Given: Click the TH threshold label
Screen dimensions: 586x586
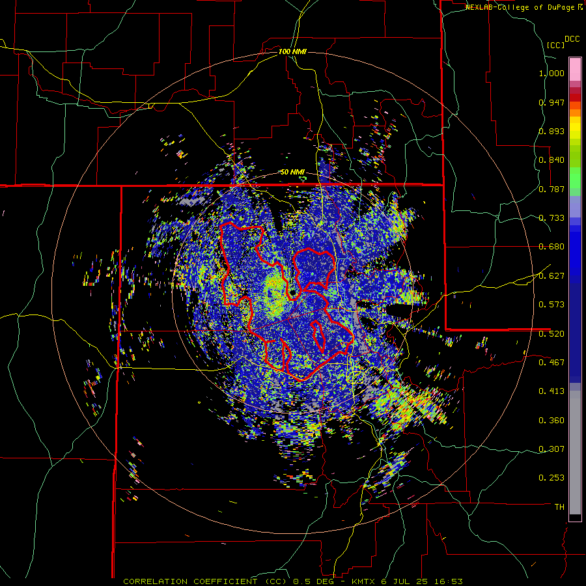Looking at the screenshot, I should pos(559,507).
